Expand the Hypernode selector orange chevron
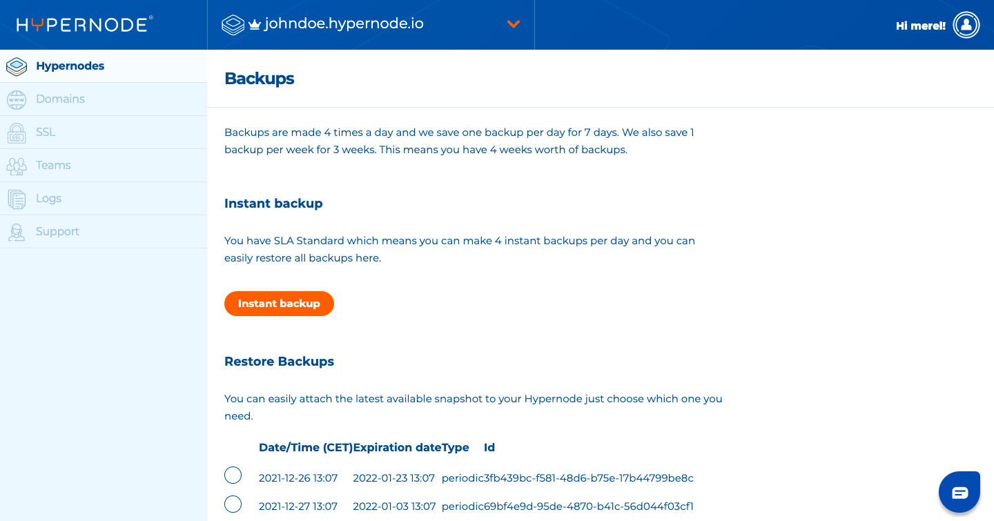 click(513, 24)
